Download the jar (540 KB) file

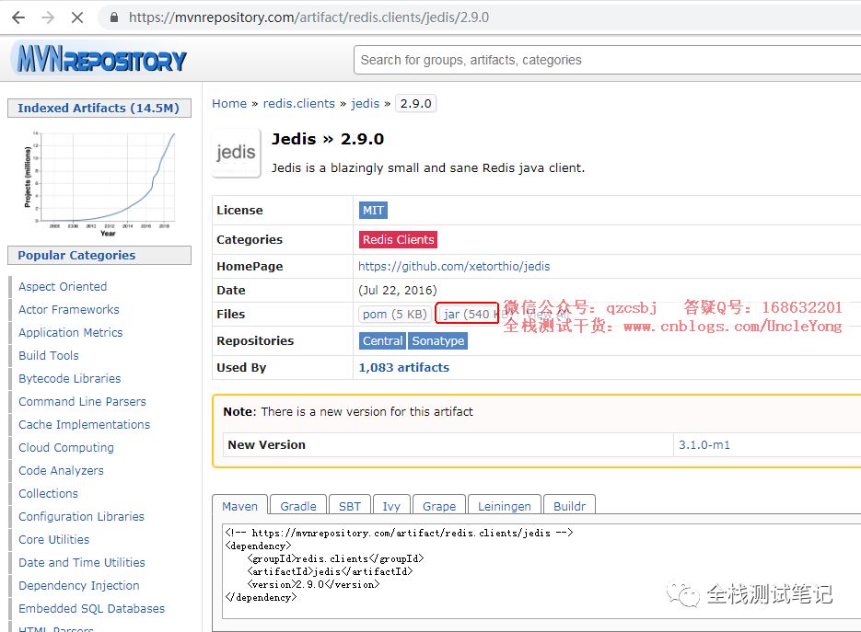pos(467,314)
